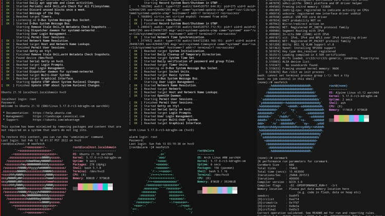Click the 'Shell: ash' line

336,103
